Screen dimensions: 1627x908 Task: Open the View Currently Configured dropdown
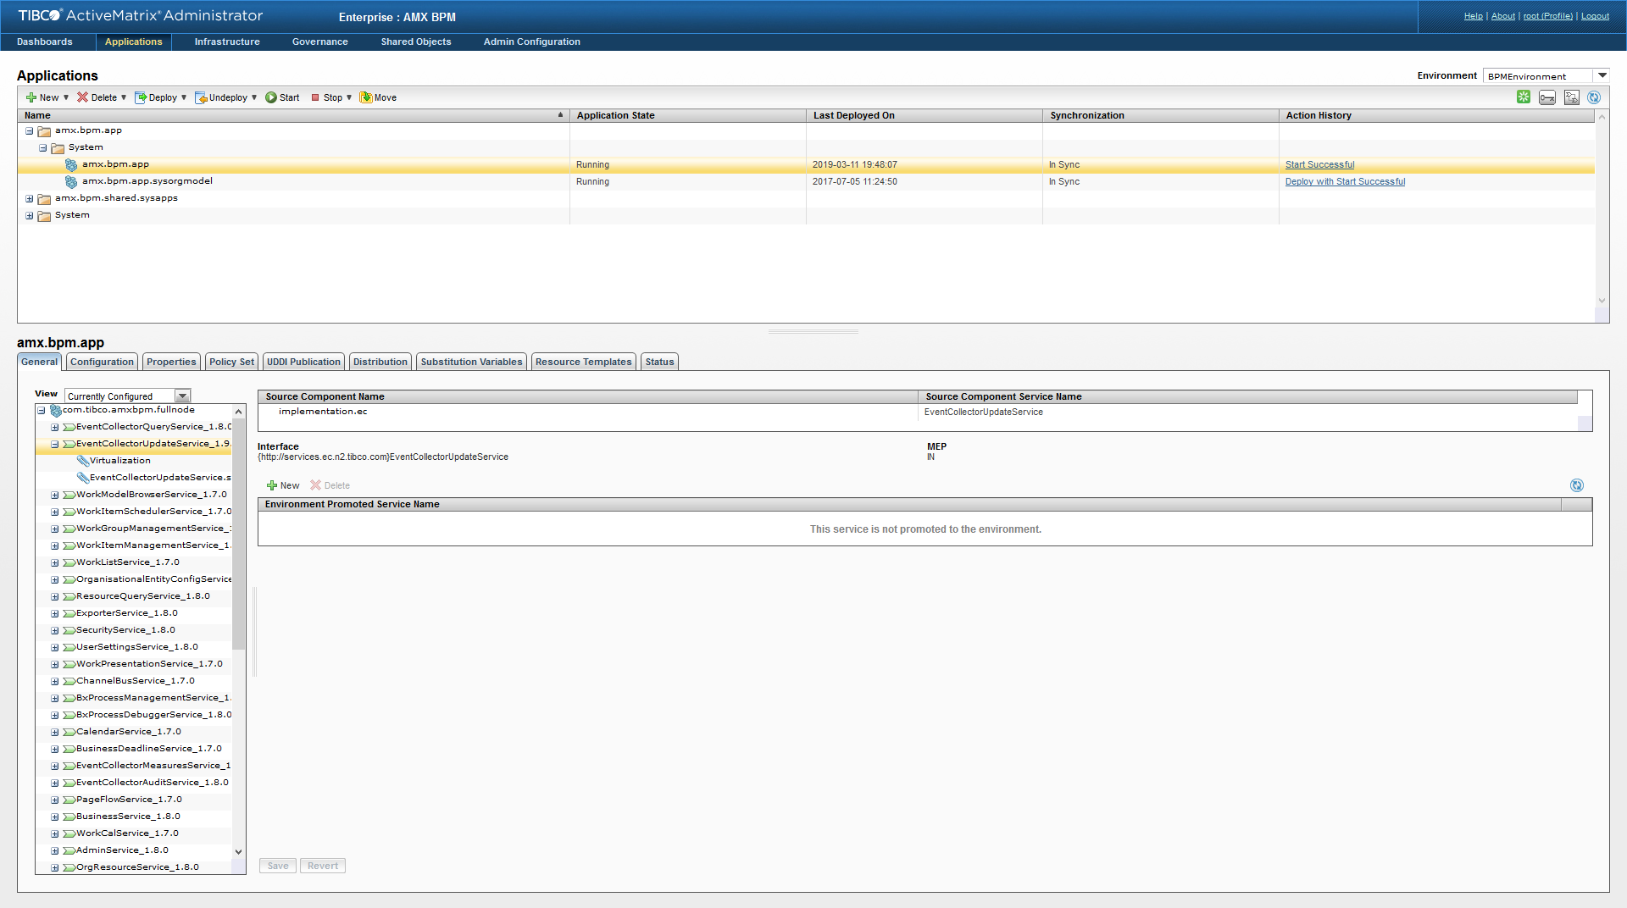[182, 396]
